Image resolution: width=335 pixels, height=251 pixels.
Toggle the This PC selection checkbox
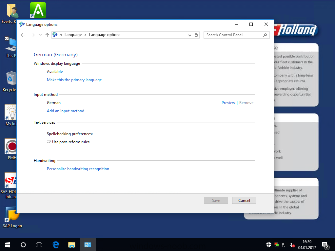click(x=7, y=38)
